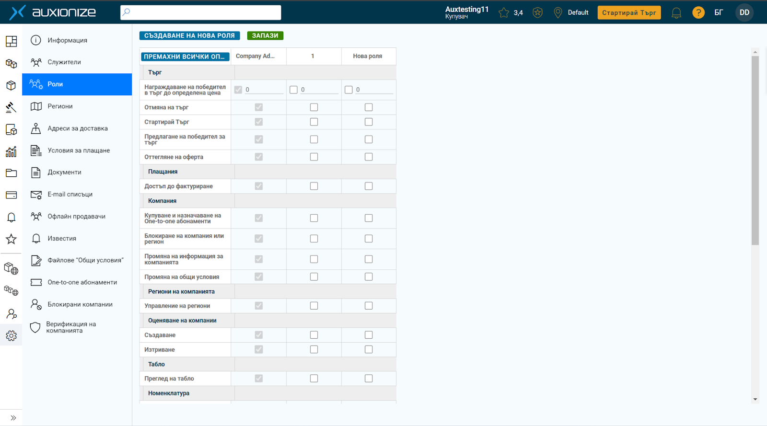
Task: Open E-mail списъци menu item
Action: 77,195
